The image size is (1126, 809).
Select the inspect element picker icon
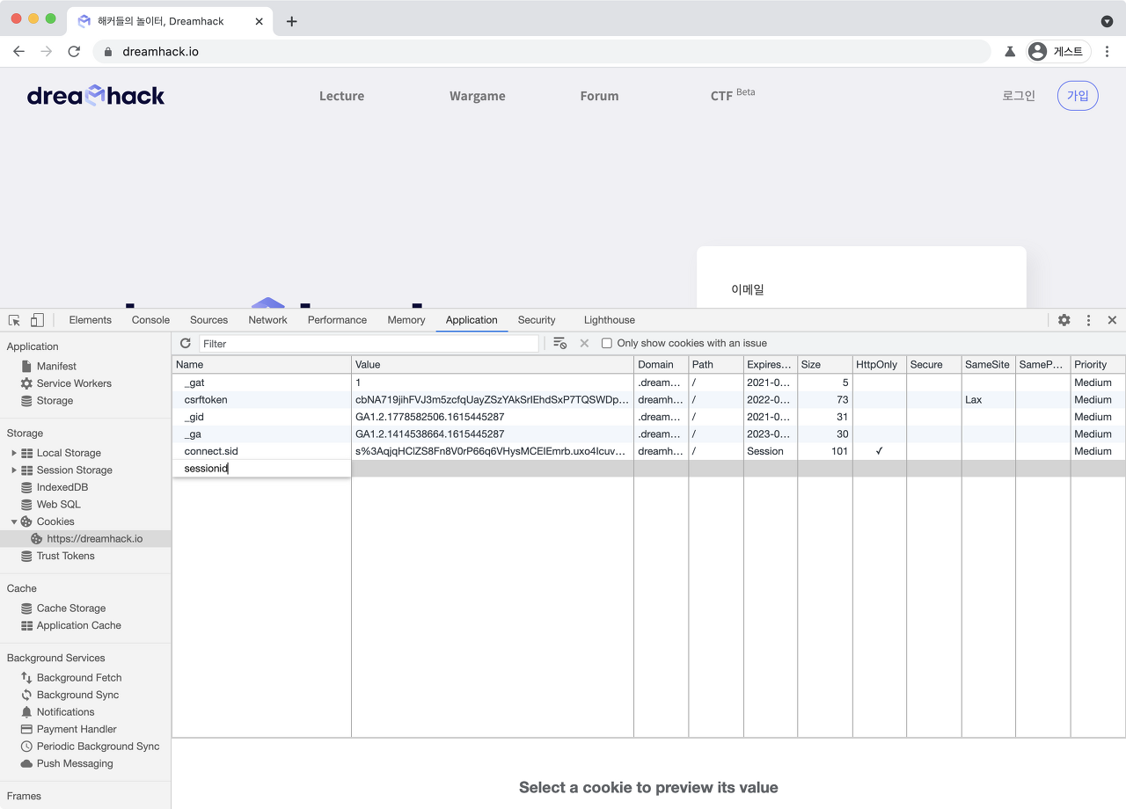pyautogui.click(x=14, y=320)
